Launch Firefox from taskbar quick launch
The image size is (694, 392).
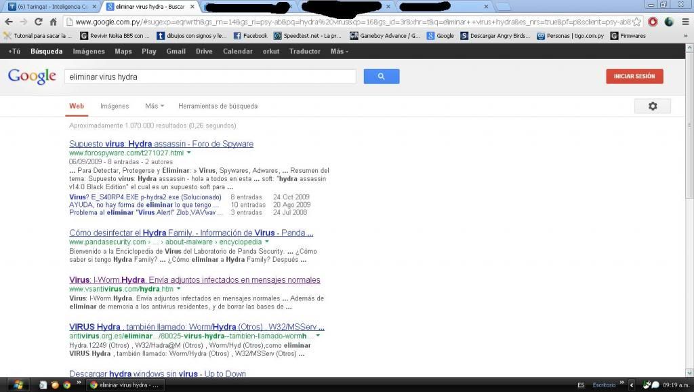pos(55,385)
